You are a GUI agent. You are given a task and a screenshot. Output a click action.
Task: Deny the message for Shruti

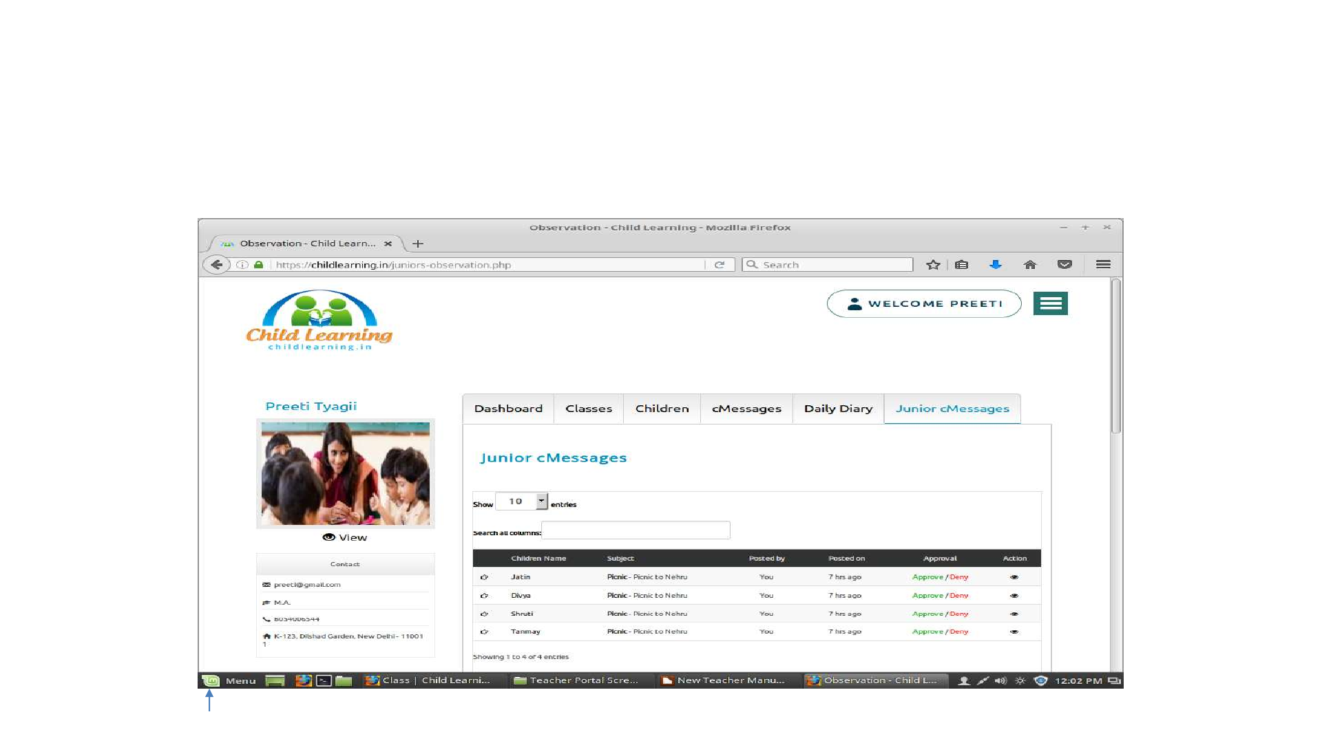click(959, 614)
